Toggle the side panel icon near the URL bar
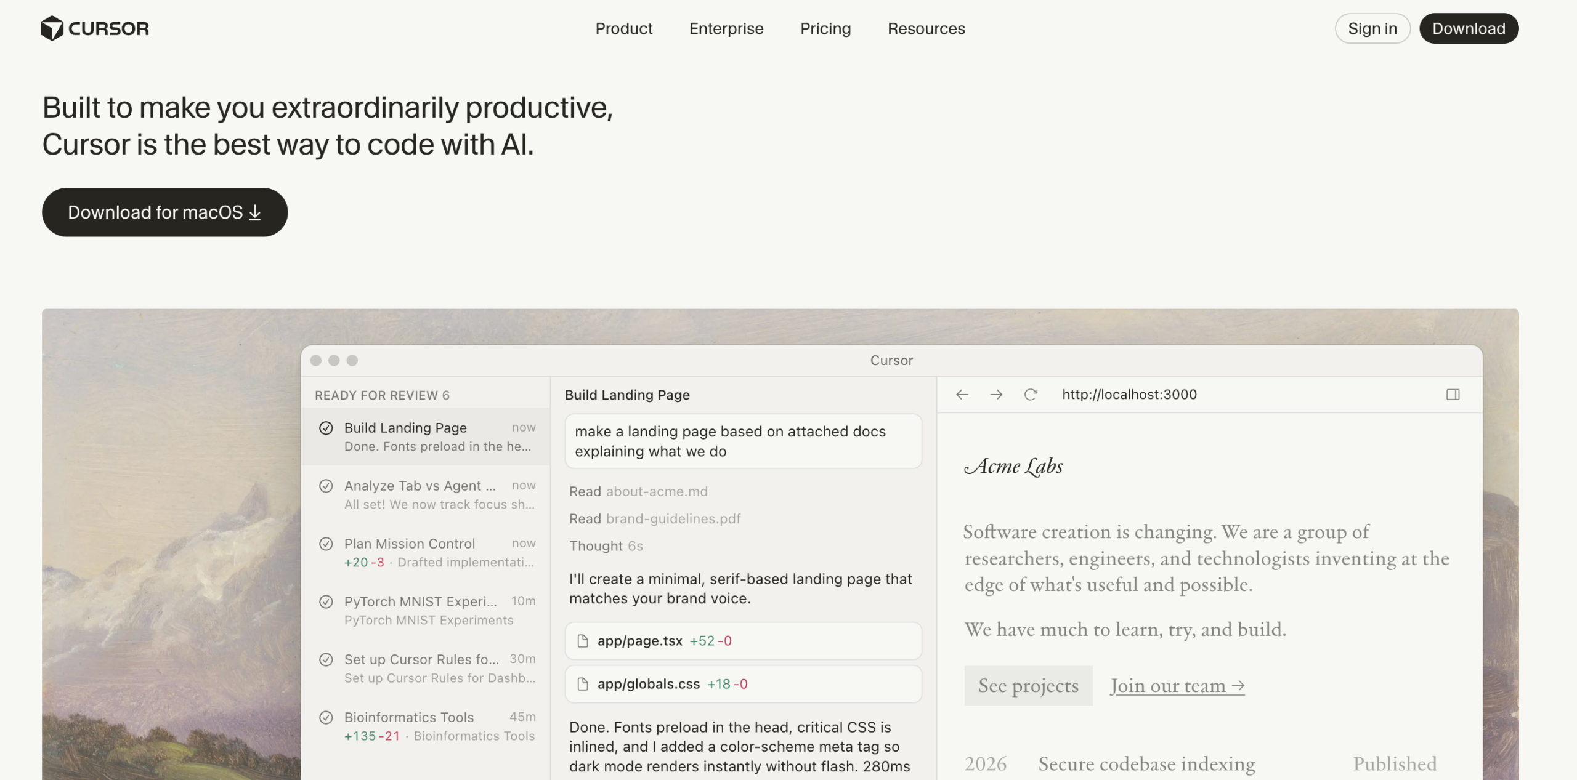1577x780 pixels. (x=1453, y=395)
